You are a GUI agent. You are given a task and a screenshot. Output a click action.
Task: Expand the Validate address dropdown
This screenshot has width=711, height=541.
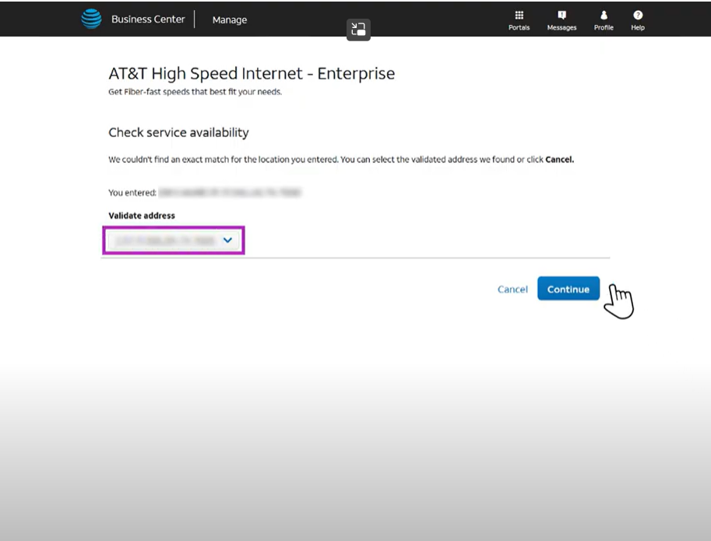click(174, 241)
